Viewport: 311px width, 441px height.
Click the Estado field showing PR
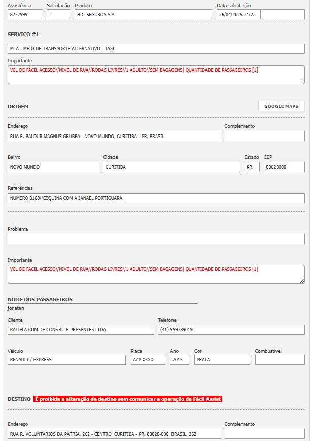(x=252, y=167)
